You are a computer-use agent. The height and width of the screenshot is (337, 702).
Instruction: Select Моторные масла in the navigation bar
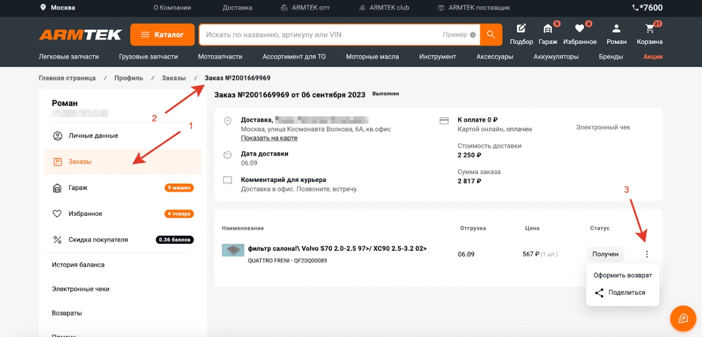(x=372, y=56)
